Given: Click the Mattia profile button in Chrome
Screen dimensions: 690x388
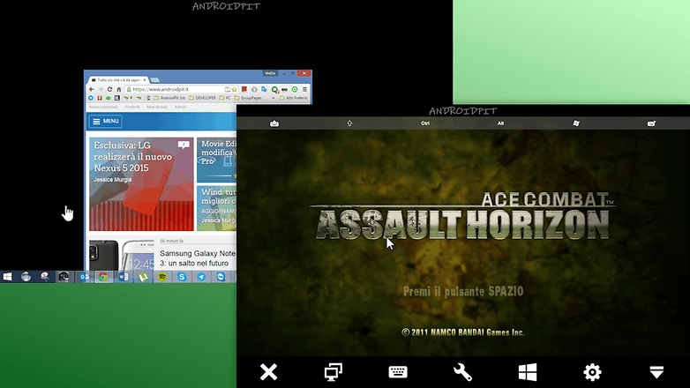Looking at the screenshot, I should [x=270, y=73].
